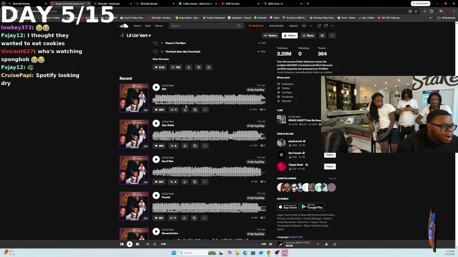Open File Explorer from the taskbar
458x257 pixels.
[237, 253]
